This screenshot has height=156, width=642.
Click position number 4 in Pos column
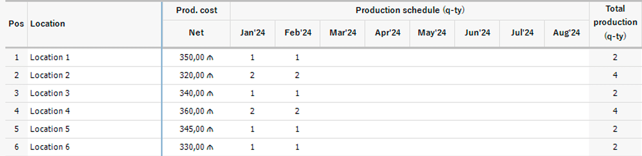click(17, 111)
